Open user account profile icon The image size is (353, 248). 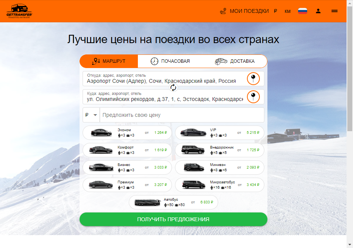318,11
